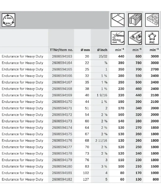The image size is (161, 193).
Task: Select item number 2608594174
Action: click(62, 128)
